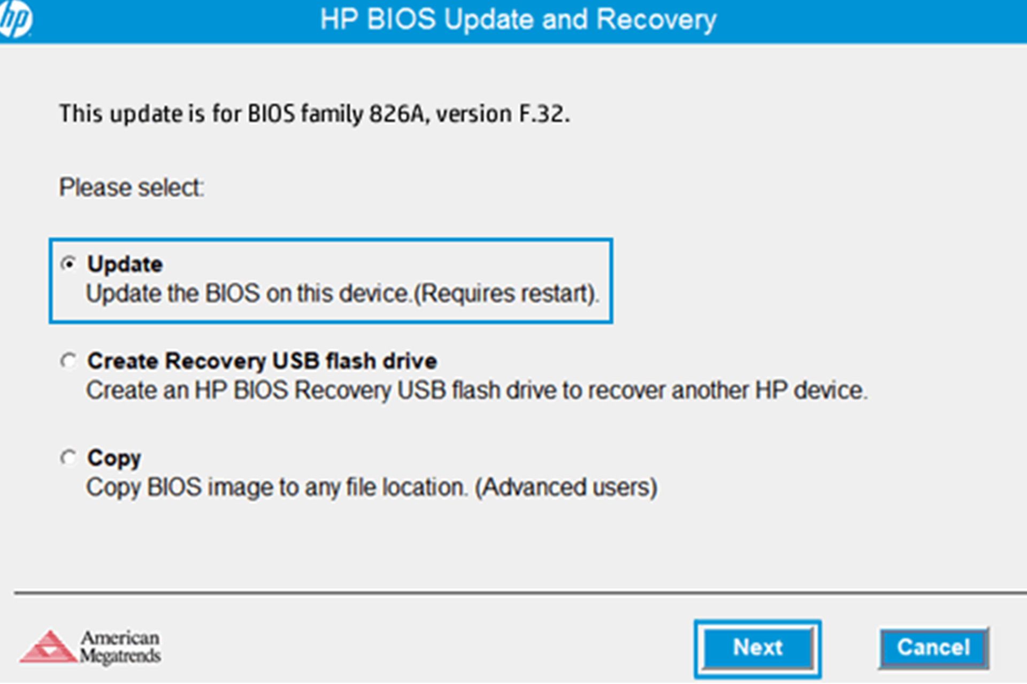The width and height of the screenshot is (1027, 684).
Task: Click the bold "Copy" option label
Action: [114, 458]
